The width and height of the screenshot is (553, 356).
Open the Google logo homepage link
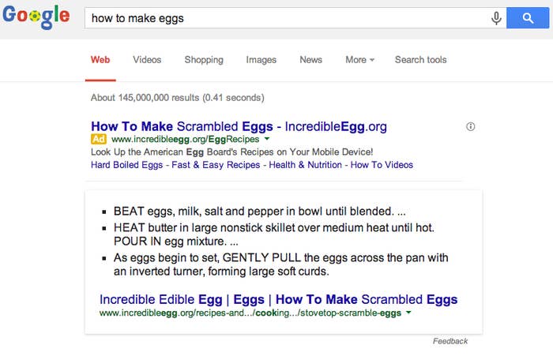[36, 17]
